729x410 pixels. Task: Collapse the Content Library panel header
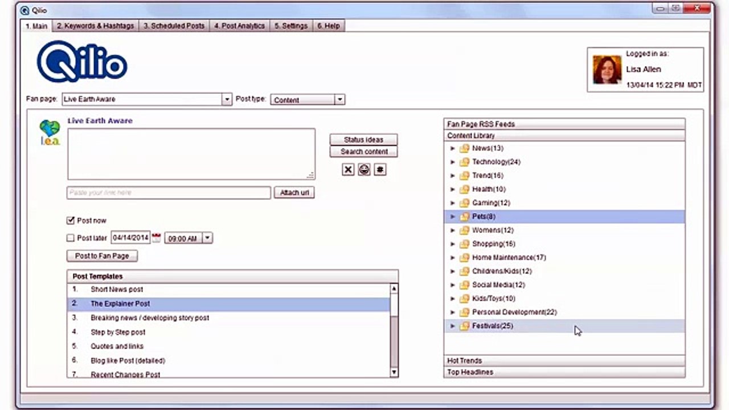[x=564, y=136]
